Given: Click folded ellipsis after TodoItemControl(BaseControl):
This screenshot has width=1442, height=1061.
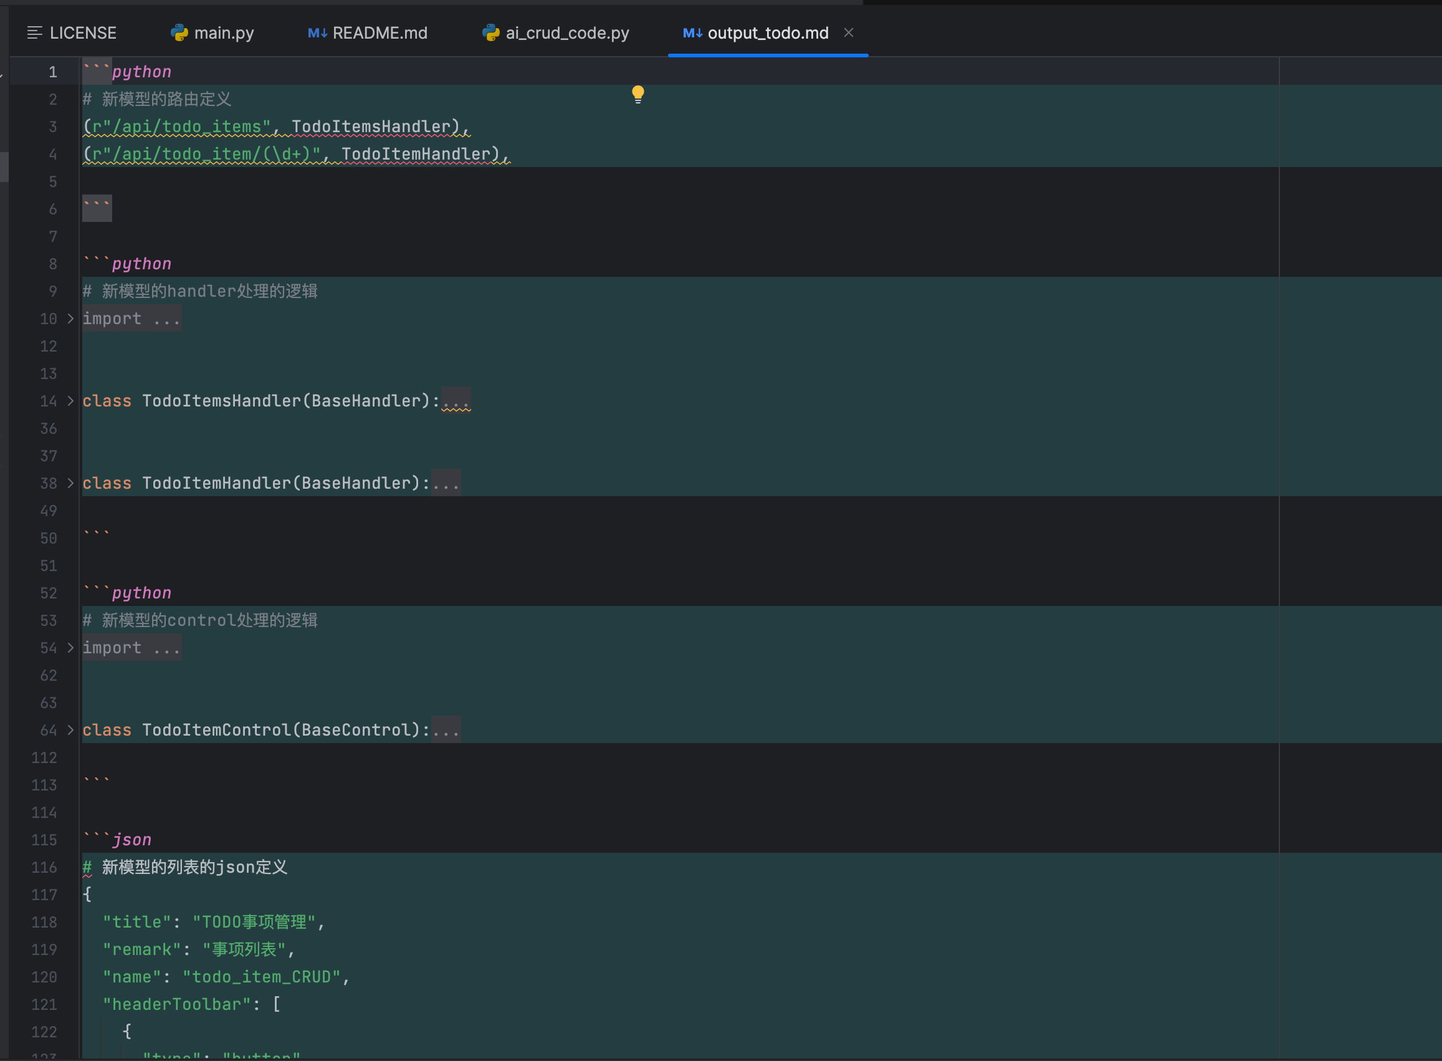Looking at the screenshot, I should pyautogui.click(x=446, y=730).
